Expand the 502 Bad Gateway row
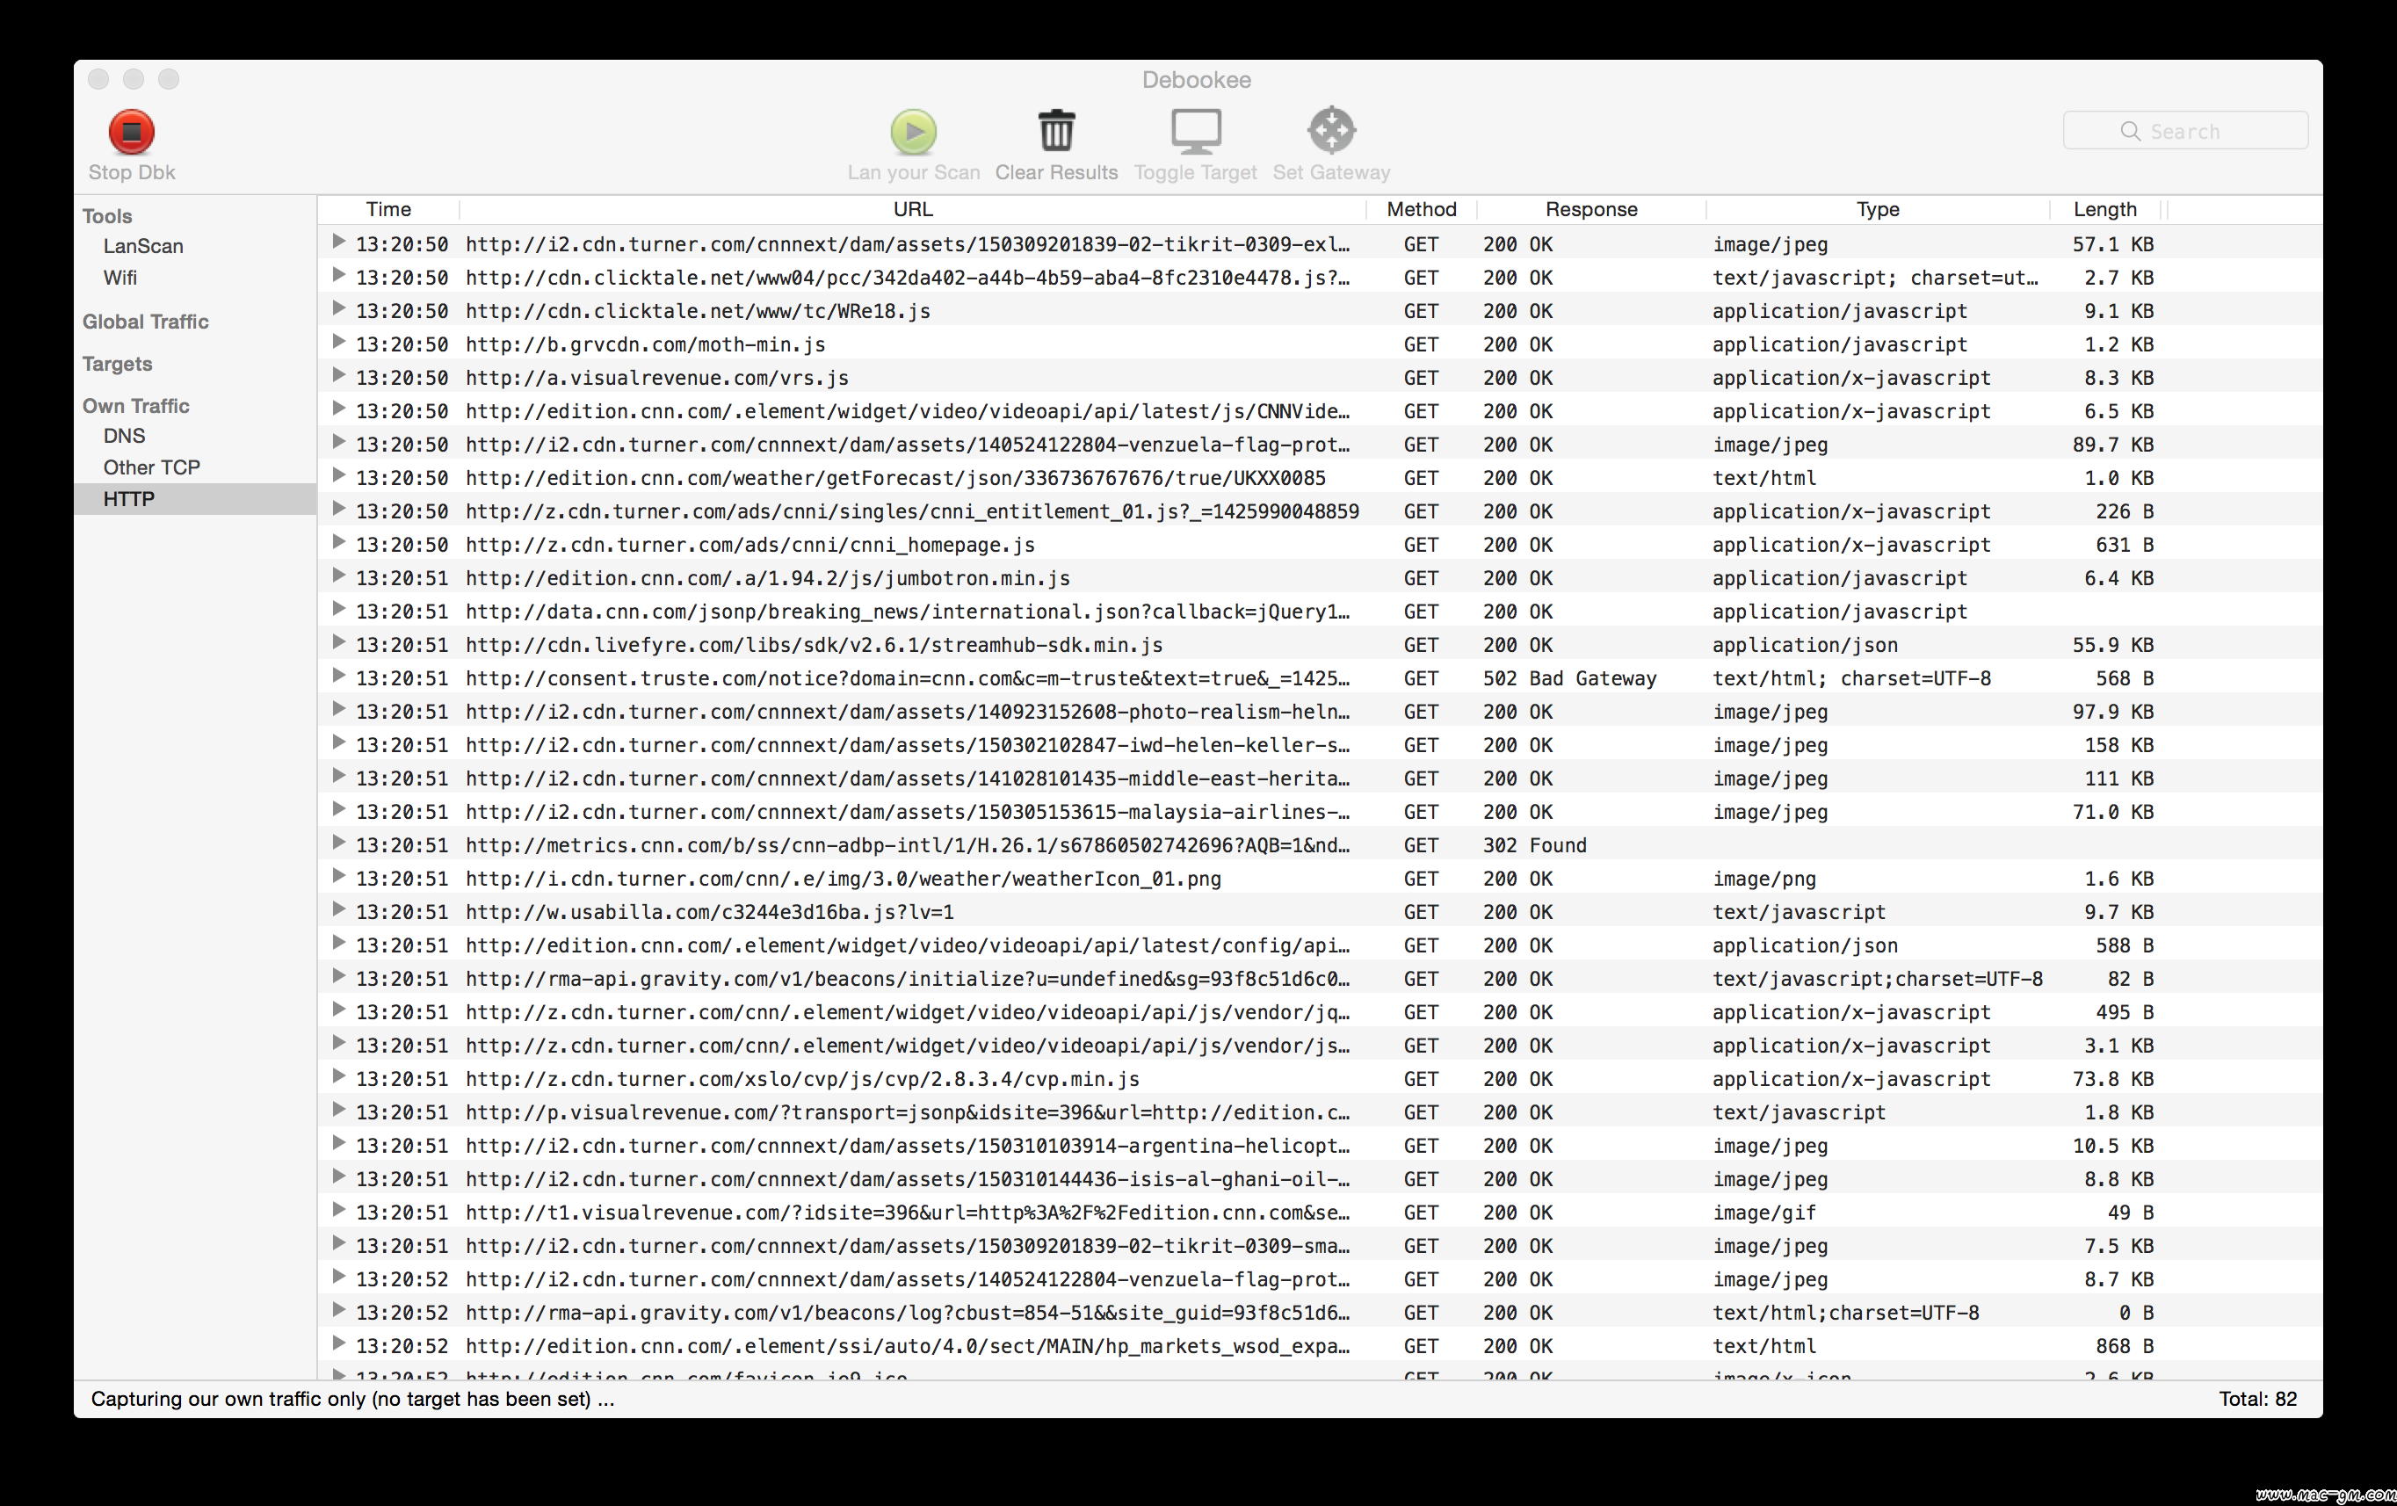This screenshot has height=1506, width=2397. coord(338,677)
